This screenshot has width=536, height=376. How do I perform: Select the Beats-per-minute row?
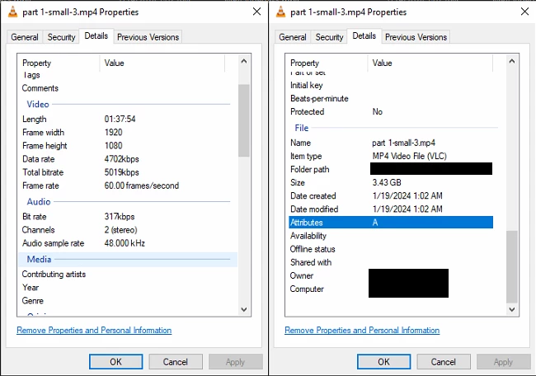point(391,98)
